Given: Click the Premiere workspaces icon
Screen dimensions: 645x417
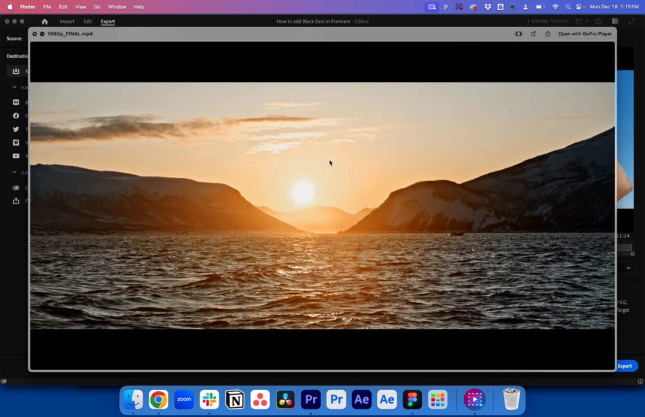Looking at the screenshot, I should pyautogui.click(x=579, y=21).
